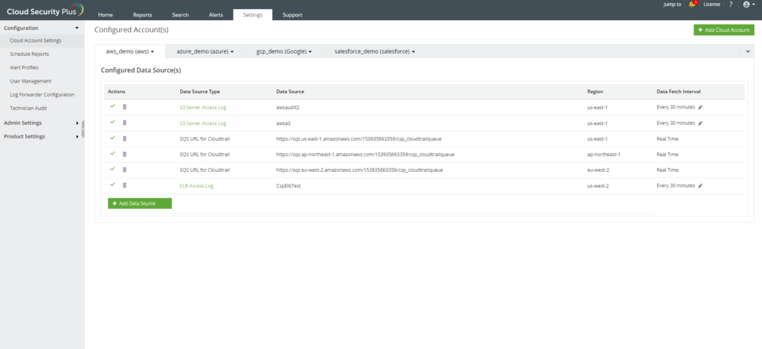The height and width of the screenshot is (349, 762).
Task: Toggle status checkmark for awsaudit2 source
Action: pyautogui.click(x=112, y=106)
